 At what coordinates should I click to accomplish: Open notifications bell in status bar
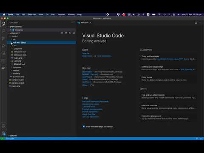pyautogui.click(x=201, y=139)
